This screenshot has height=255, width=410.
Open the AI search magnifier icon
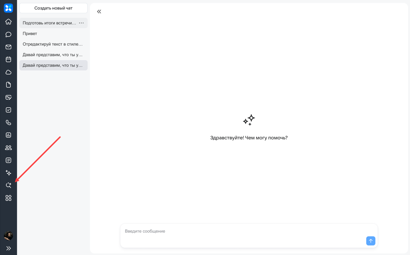tap(8, 185)
